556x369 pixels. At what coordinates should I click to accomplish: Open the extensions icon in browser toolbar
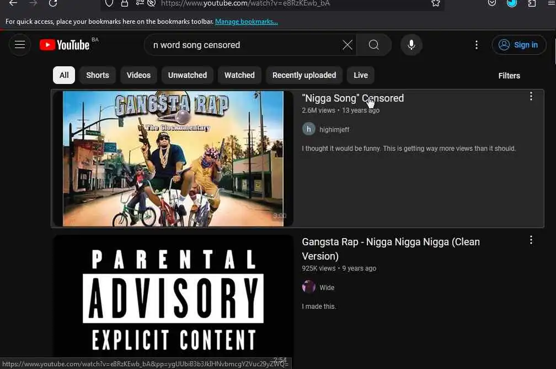[532, 3]
